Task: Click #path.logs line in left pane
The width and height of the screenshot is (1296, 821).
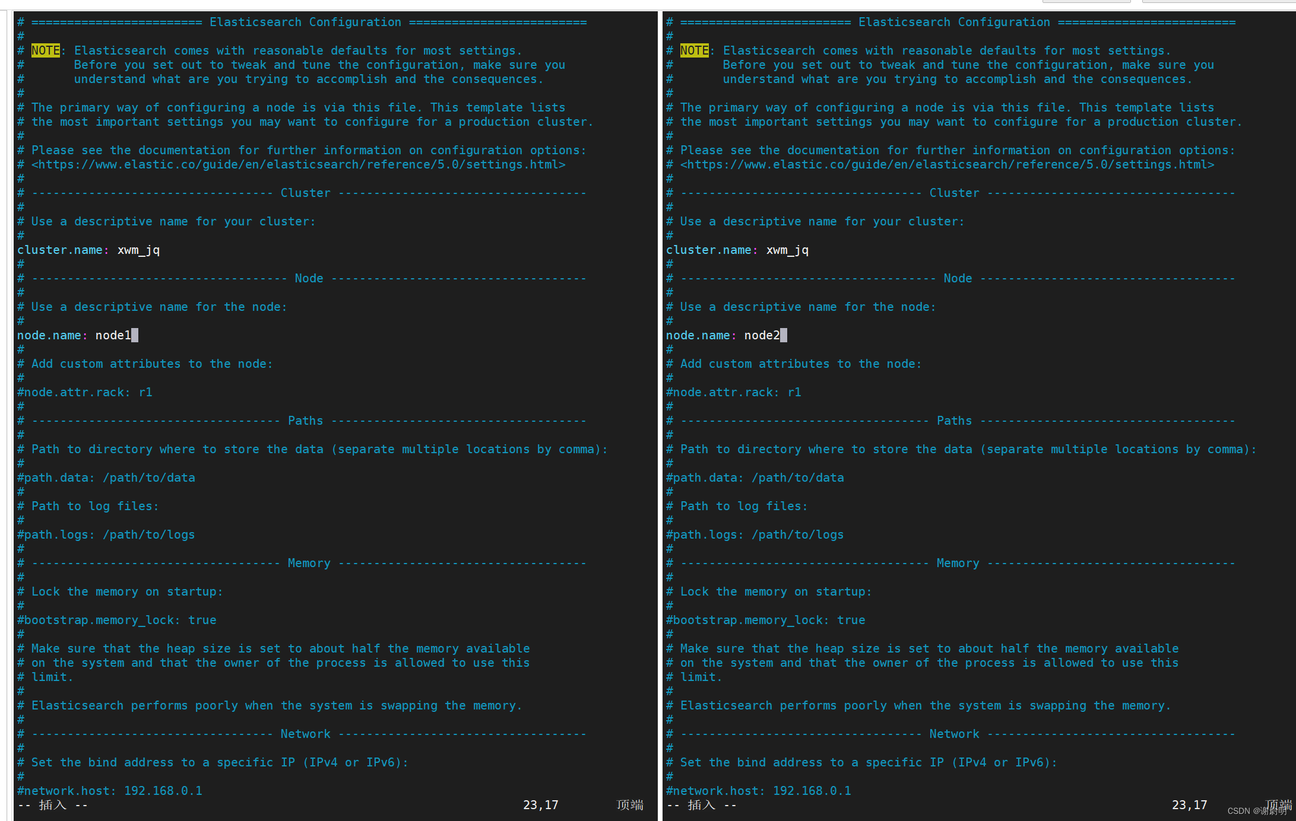Action: coord(106,534)
